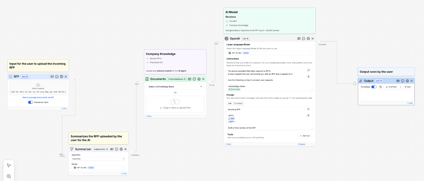
Task: Show info for the OpenAI node
Action: click(x=303, y=39)
